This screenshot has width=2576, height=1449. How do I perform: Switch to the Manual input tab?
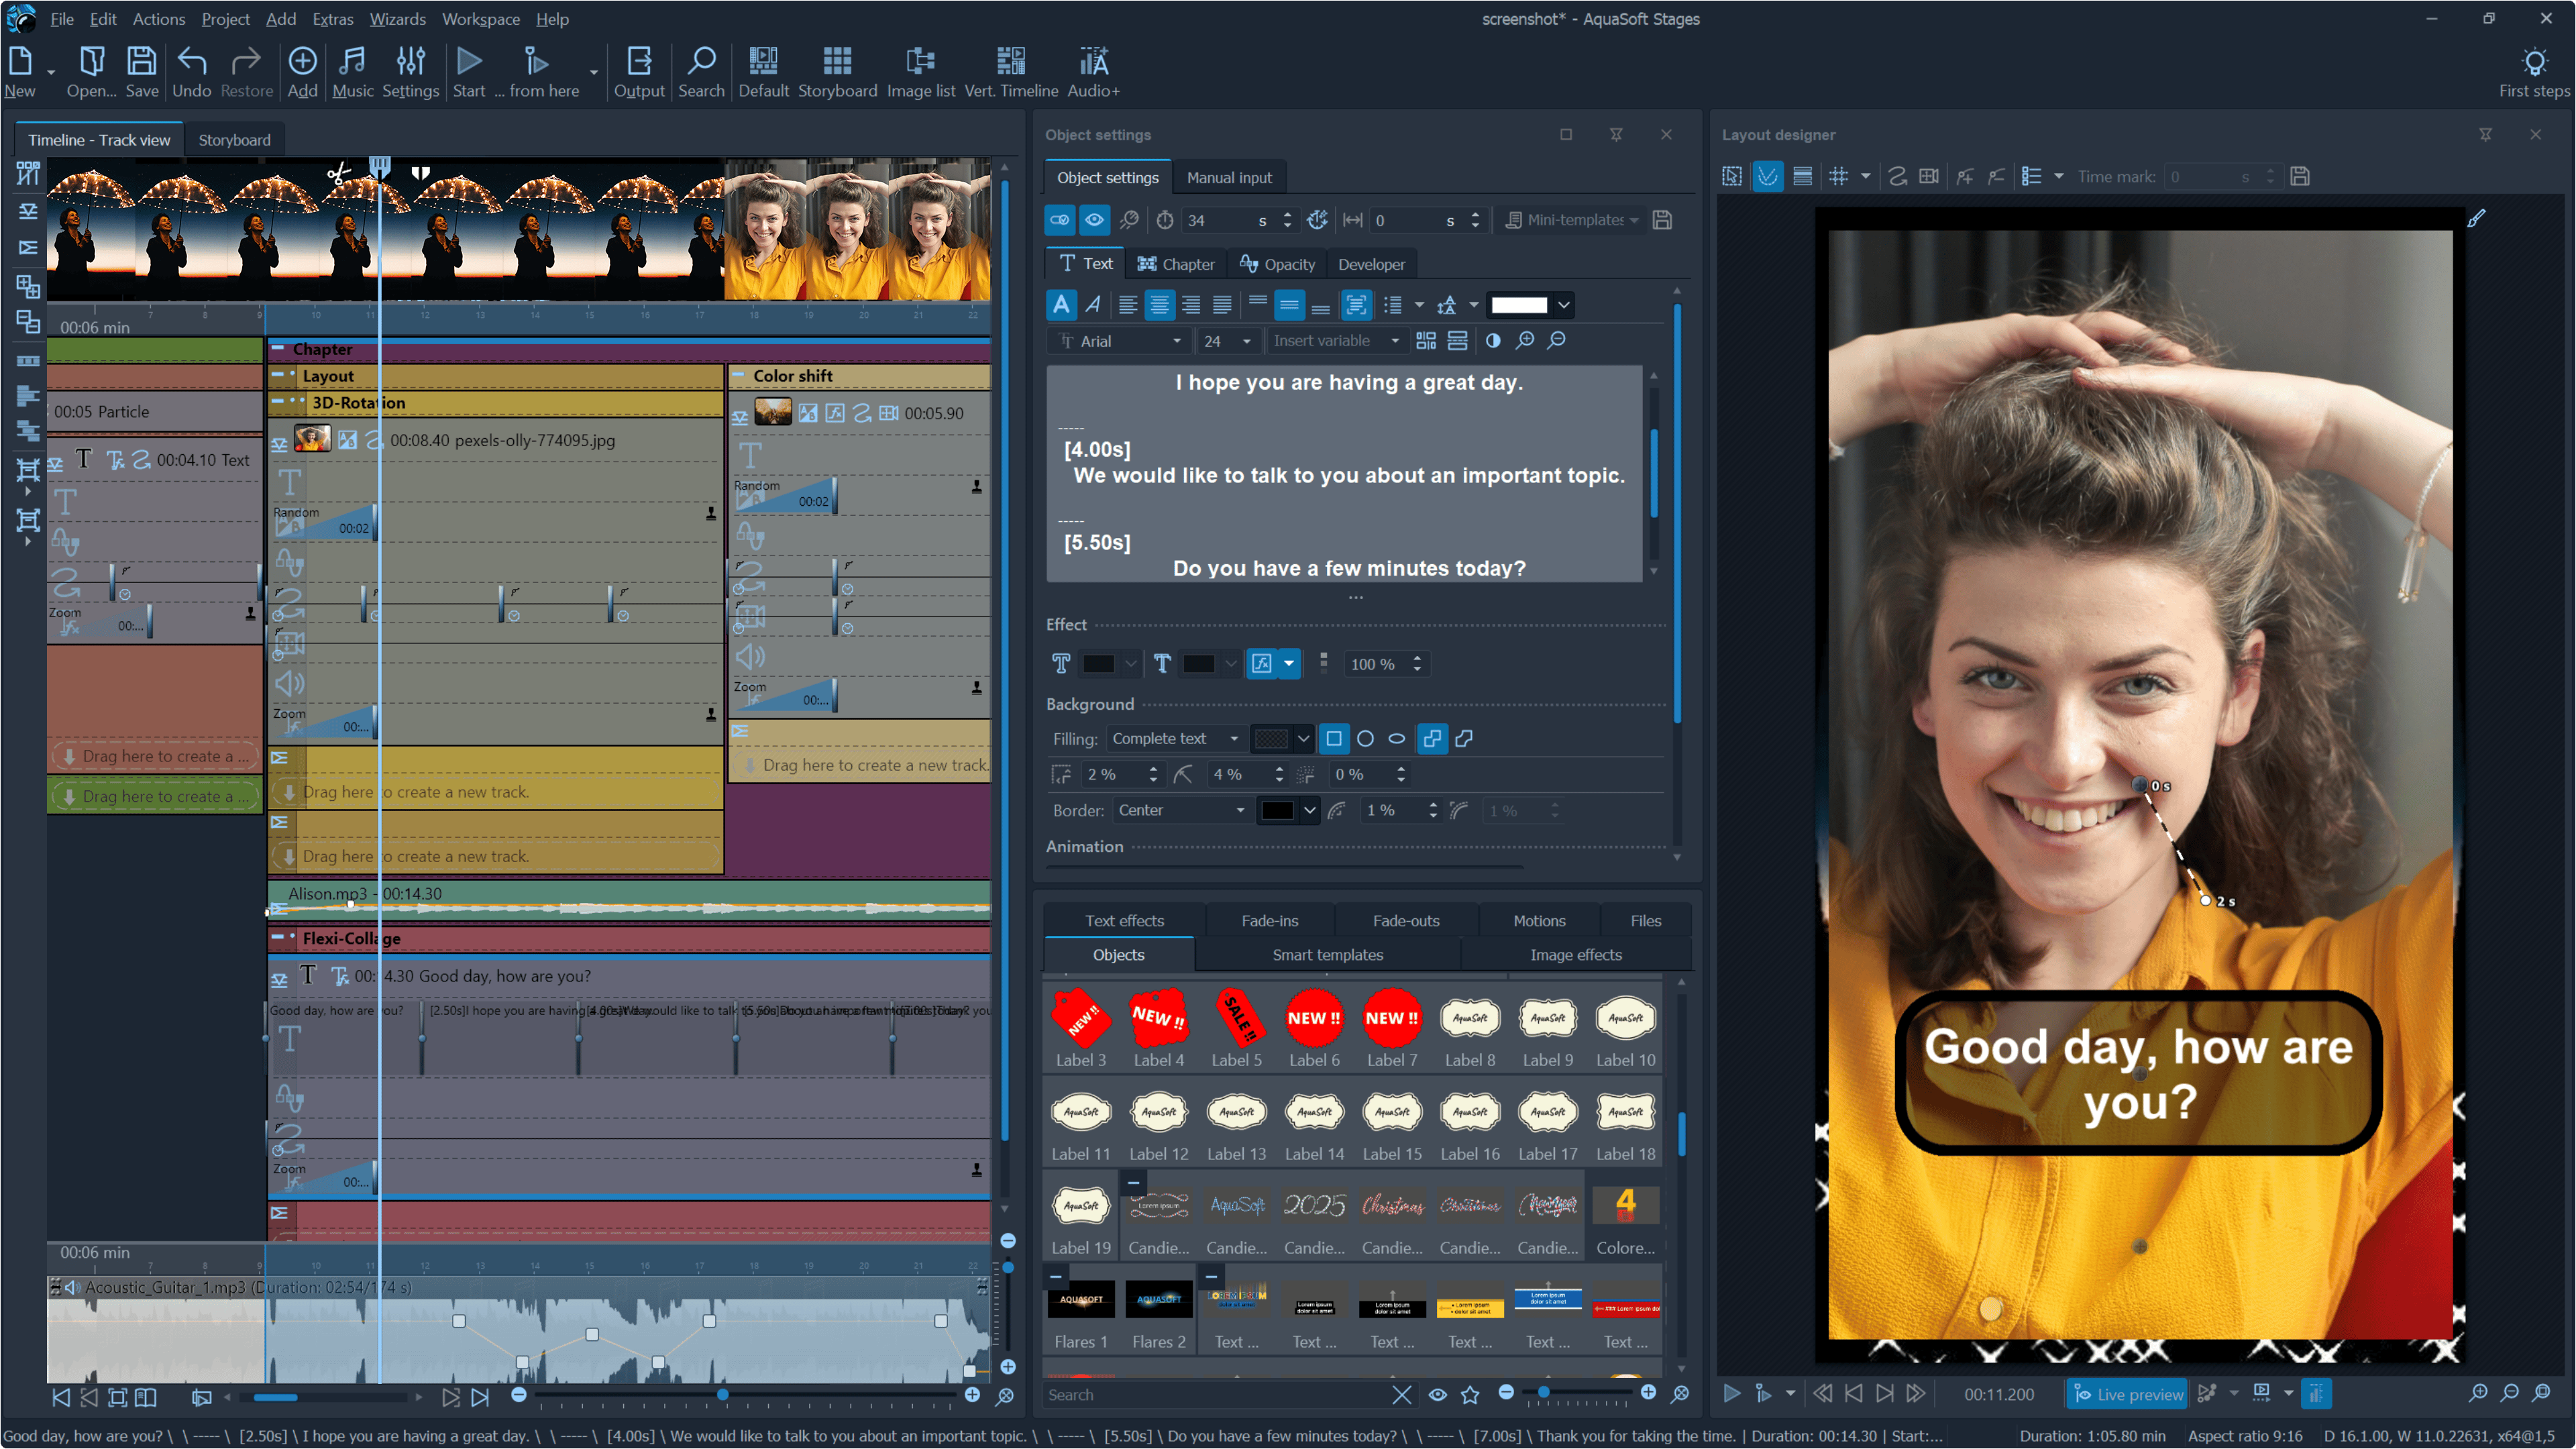pyautogui.click(x=1229, y=178)
